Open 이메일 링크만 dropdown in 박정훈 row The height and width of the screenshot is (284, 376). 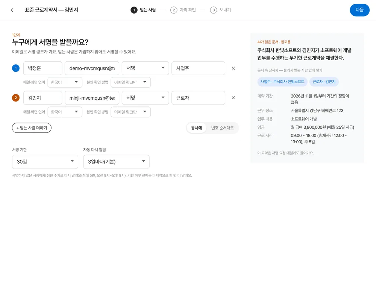coord(131,82)
